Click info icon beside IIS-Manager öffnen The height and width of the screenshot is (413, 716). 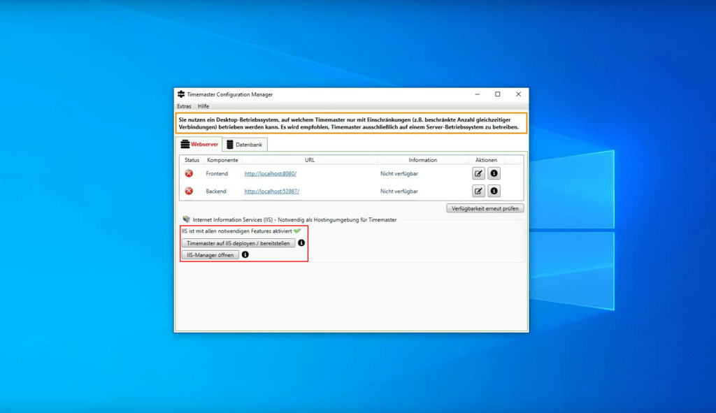pyautogui.click(x=245, y=255)
